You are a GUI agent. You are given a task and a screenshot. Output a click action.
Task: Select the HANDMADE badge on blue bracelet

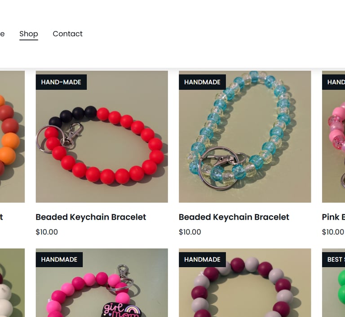pos(203,82)
